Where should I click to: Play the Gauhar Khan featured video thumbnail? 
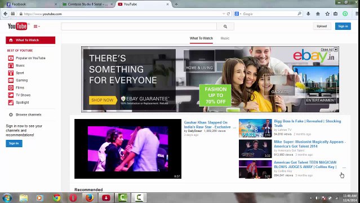pyautogui.click(x=128, y=149)
